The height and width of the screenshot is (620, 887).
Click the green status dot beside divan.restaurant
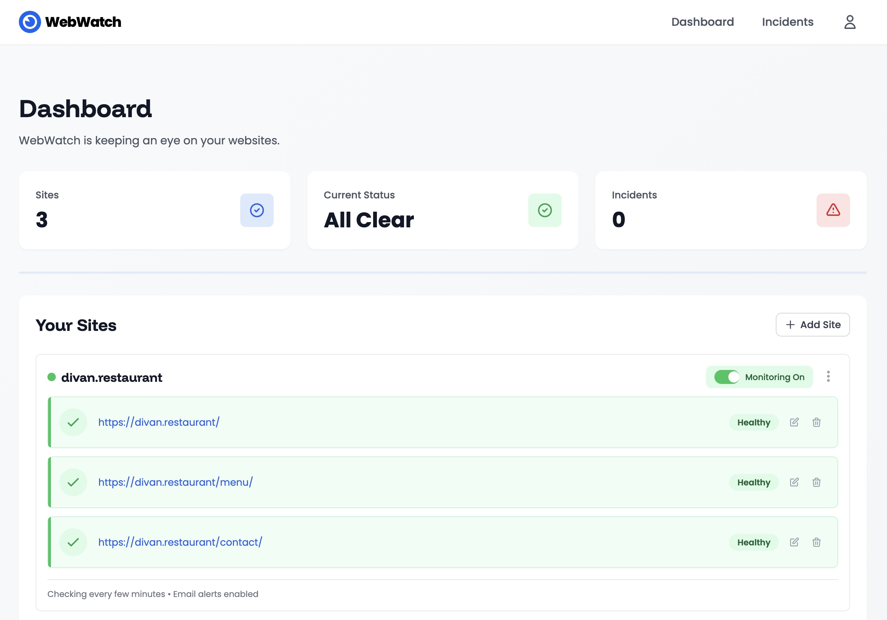point(51,377)
